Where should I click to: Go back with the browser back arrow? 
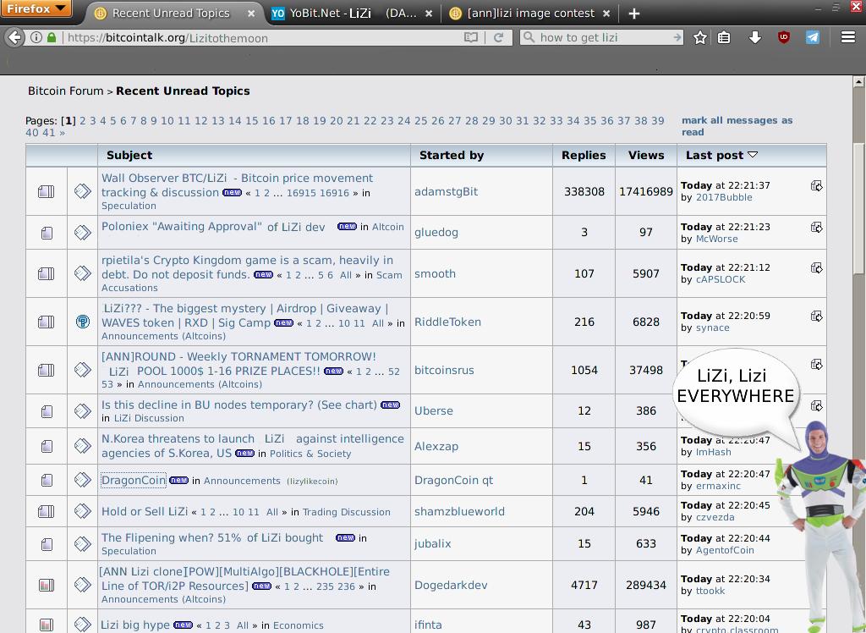15,37
